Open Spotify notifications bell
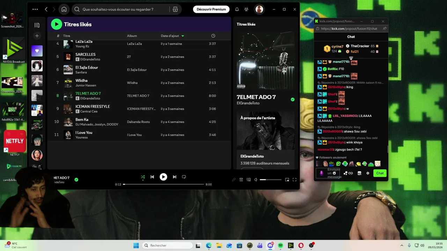This screenshot has width=447, height=251. coord(237,9)
